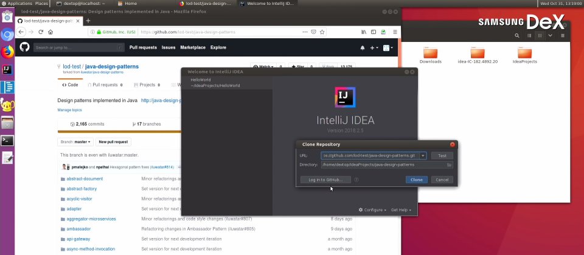Open the aggregator-microservices folder
Viewport: 584px width, 255px height.
[x=91, y=219]
